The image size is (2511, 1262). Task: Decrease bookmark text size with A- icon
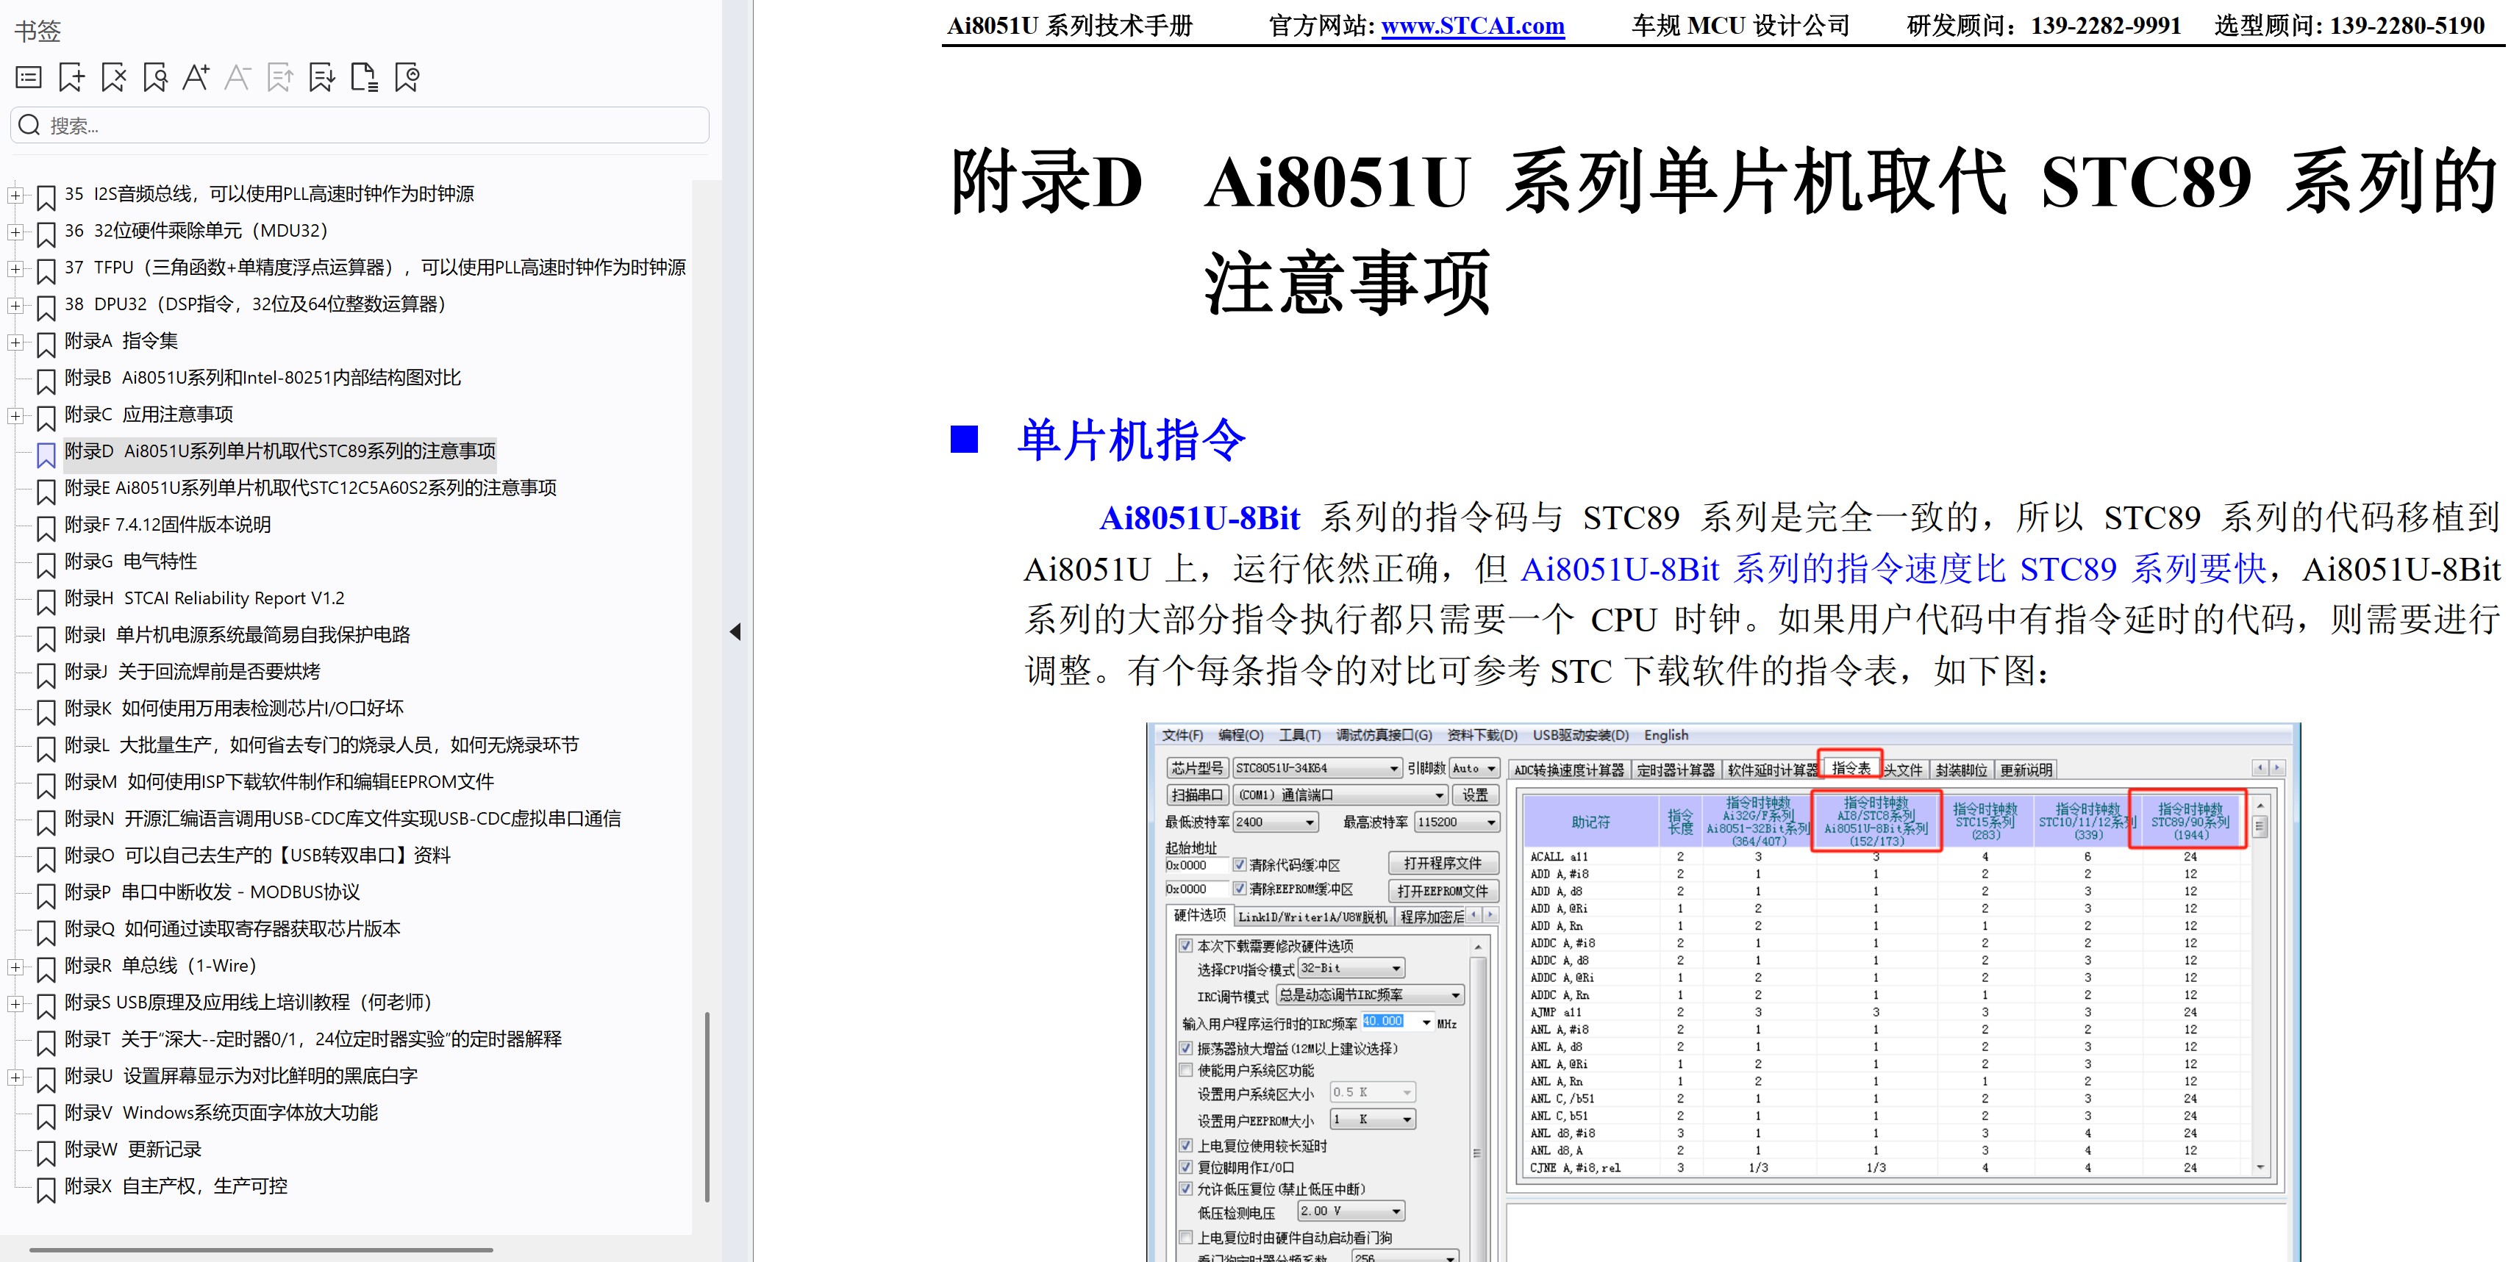237,77
